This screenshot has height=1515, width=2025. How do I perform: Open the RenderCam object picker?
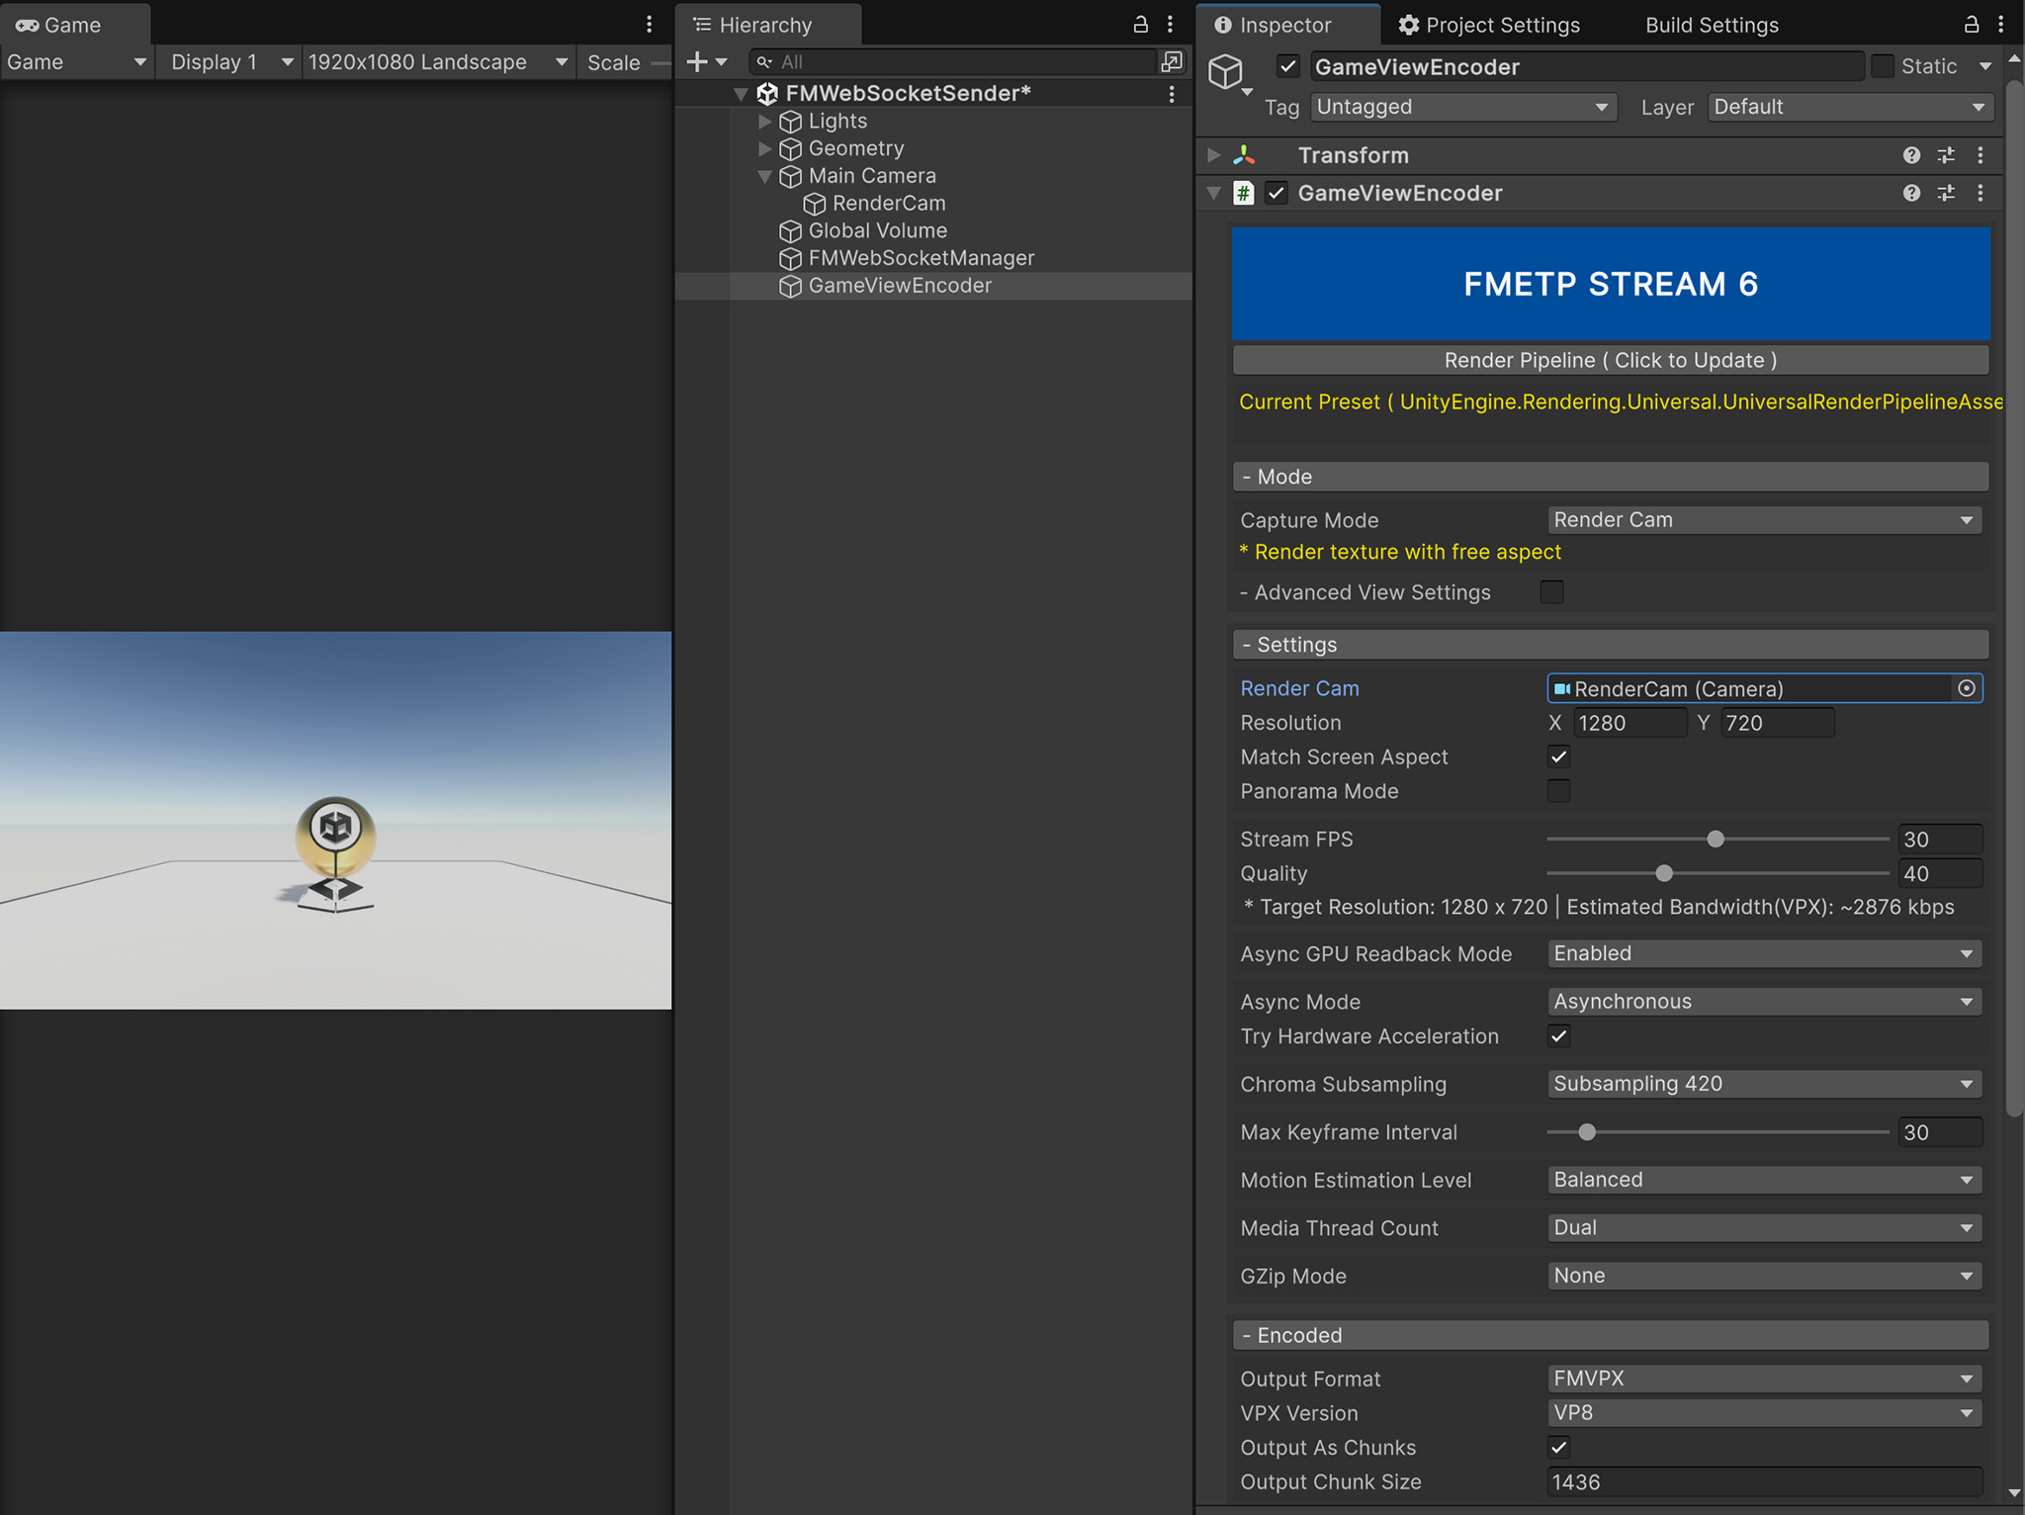point(1967,688)
